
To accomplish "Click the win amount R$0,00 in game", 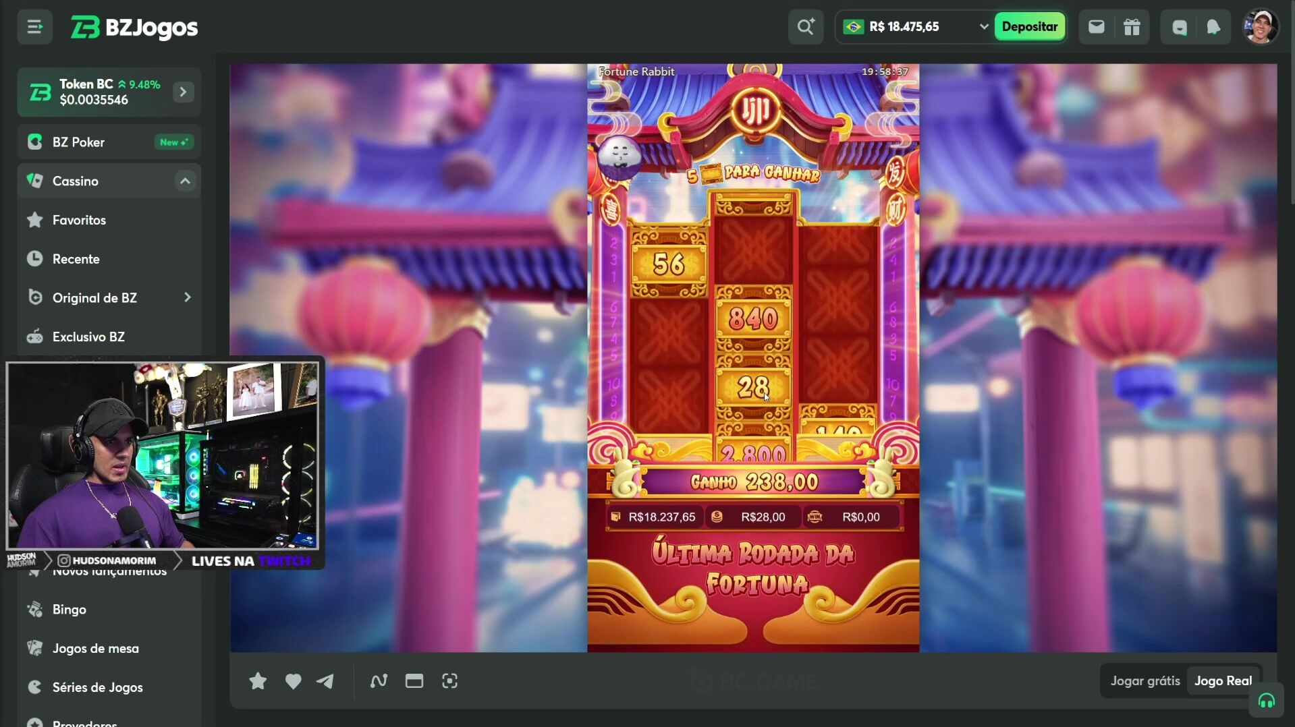I will (x=852, y=517).
